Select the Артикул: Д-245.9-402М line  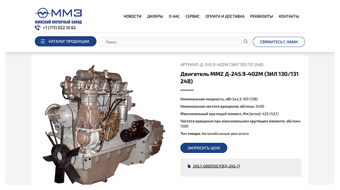(222, 65)
